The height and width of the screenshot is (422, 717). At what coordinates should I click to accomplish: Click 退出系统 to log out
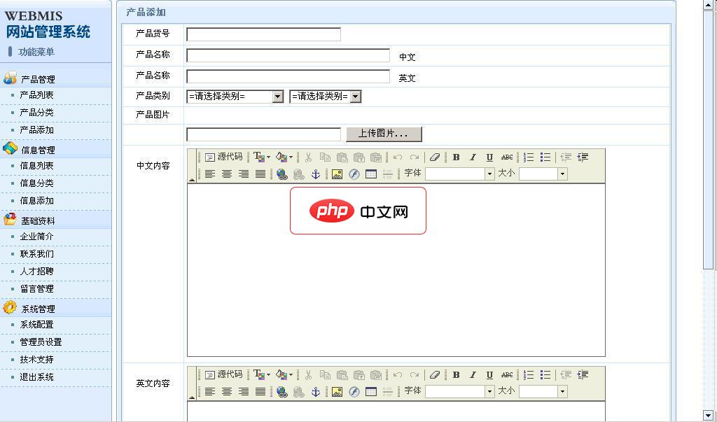click(36, 377)
